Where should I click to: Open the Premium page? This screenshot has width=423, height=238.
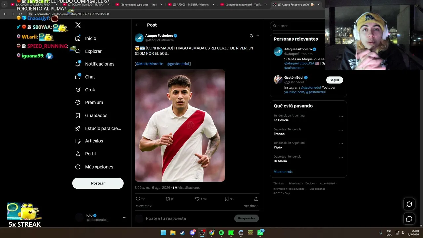tap(89, 102)
